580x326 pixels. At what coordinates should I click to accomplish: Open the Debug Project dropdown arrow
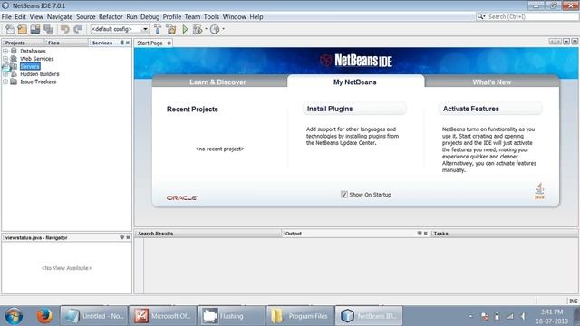tap(206, 29)
